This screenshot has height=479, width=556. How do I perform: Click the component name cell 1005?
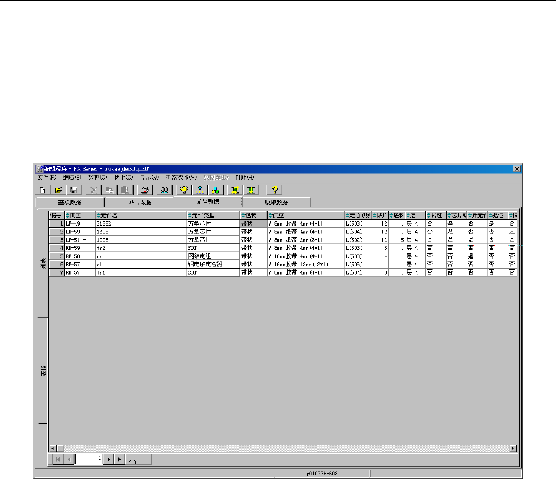point(141,240)
